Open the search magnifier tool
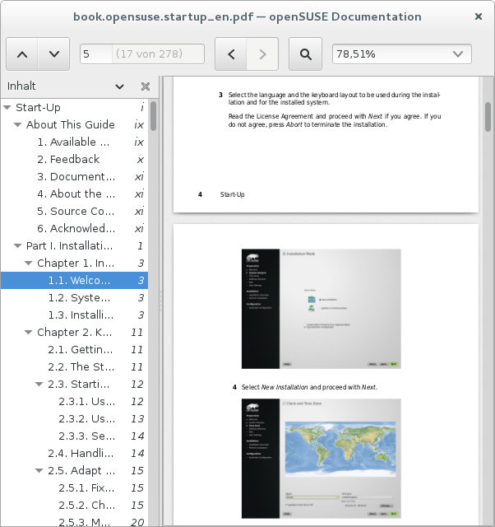This screenshot has width=495, height=527. (305, 54)
